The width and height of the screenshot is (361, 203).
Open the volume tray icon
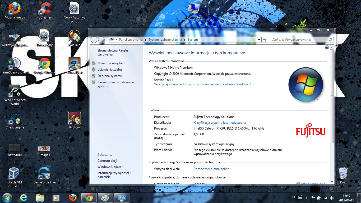coord(331,198)
